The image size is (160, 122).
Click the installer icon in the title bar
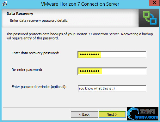tap(5, 4)
